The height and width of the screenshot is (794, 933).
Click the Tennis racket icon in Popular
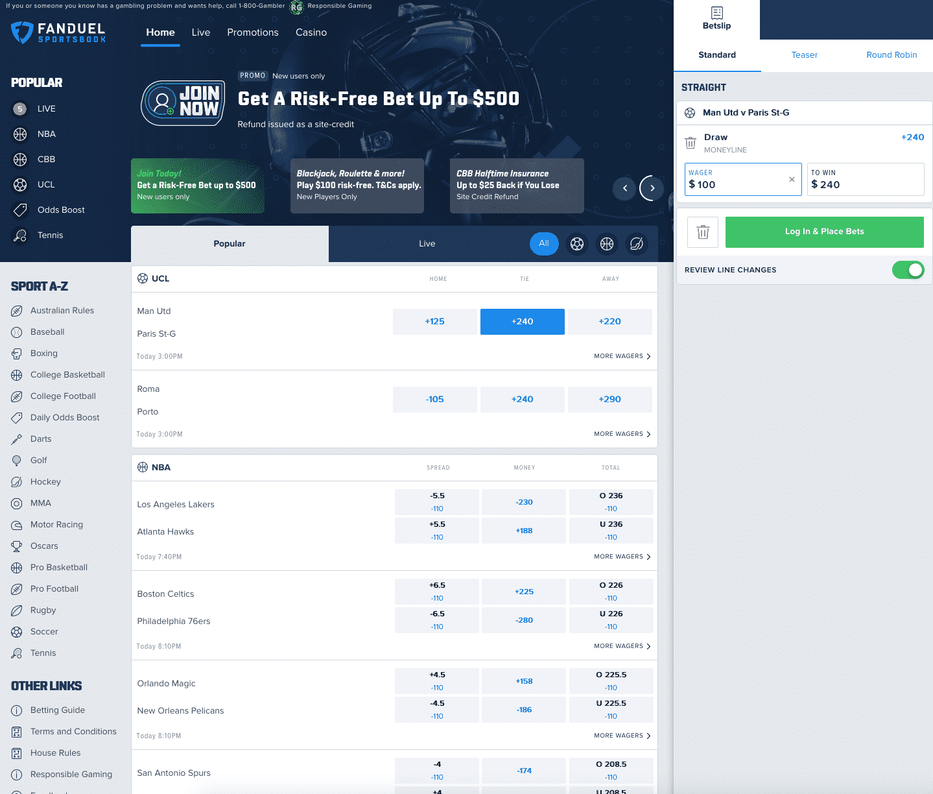20,235
